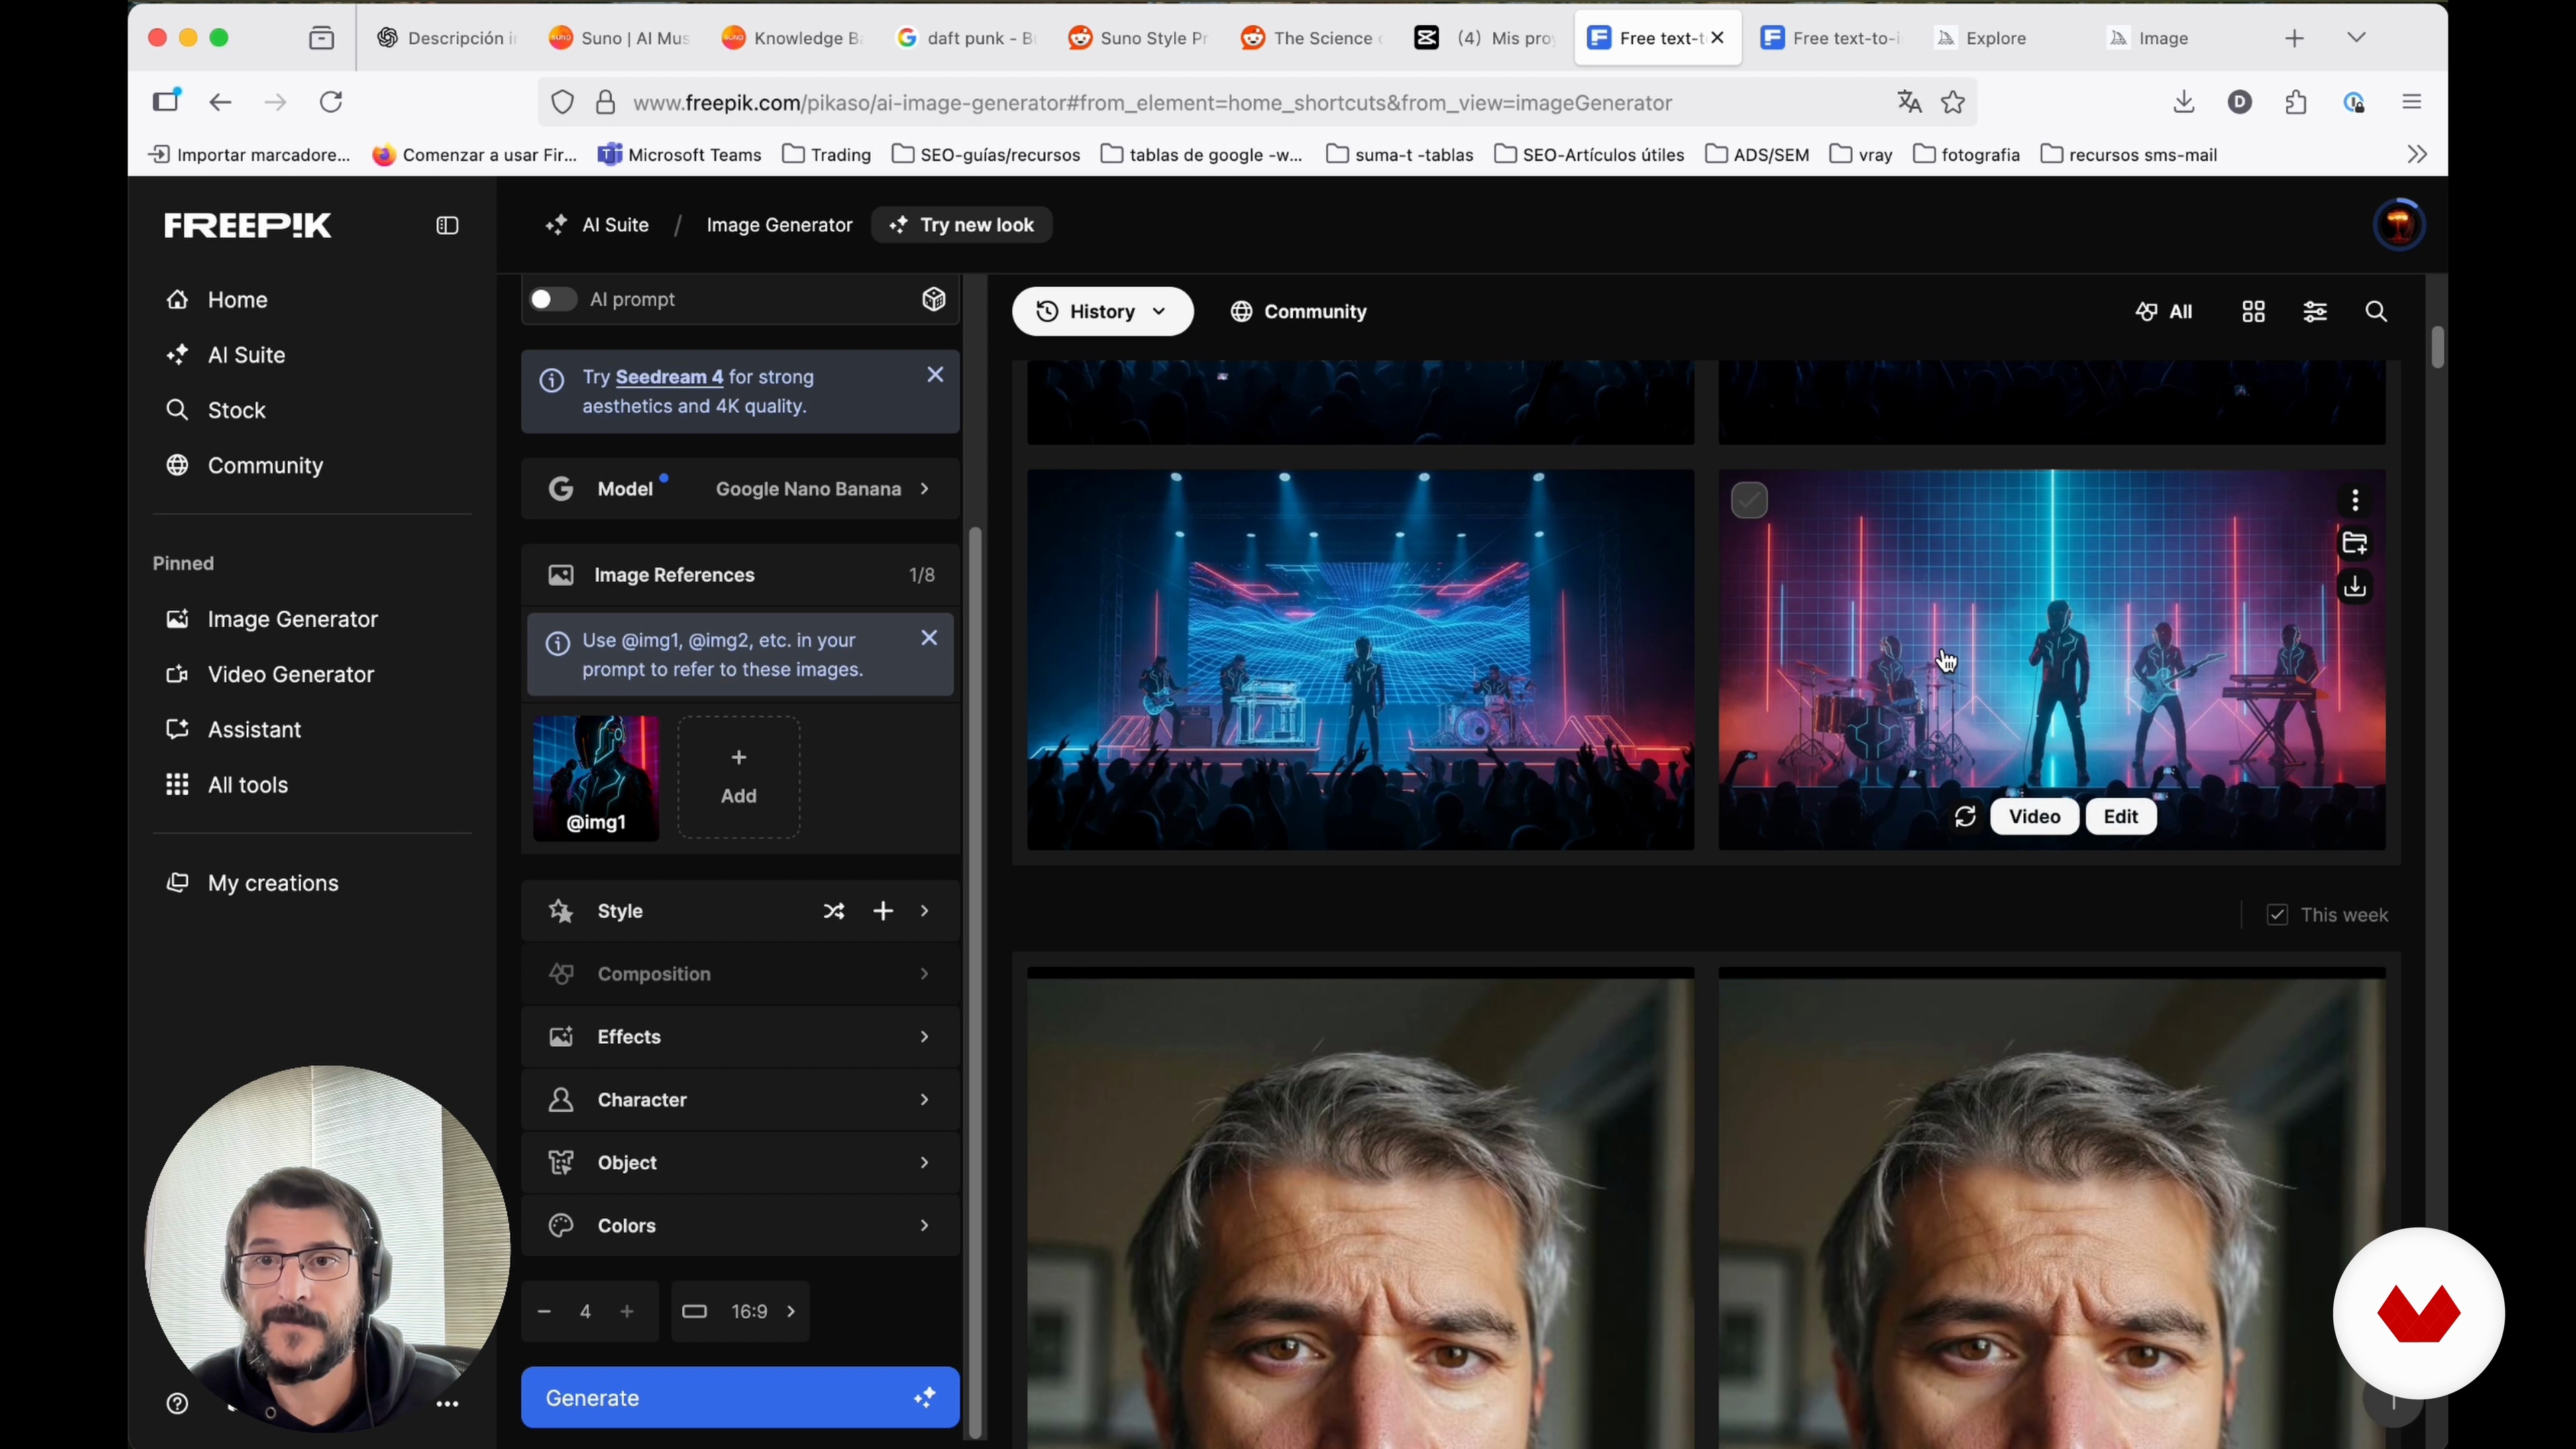Open webcam overlay more options dots

coord(447,1405)
